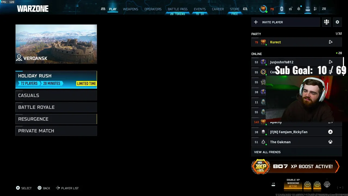
Task: Click the PlayStation icon on FamJam_RickyTan's row
Action: point(330,132)
